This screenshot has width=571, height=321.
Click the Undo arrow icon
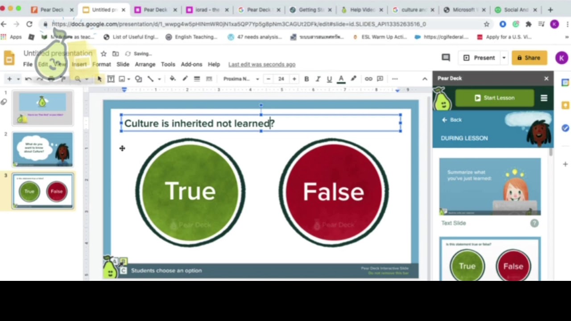click(x=28, y=79)
